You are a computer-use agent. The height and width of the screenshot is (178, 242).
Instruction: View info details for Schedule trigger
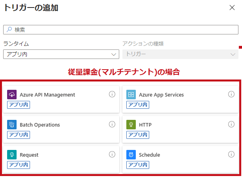click(x=231, y=154)
